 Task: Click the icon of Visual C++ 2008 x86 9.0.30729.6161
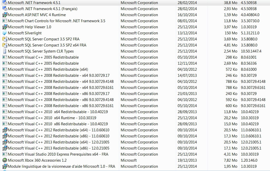point(5,106)
